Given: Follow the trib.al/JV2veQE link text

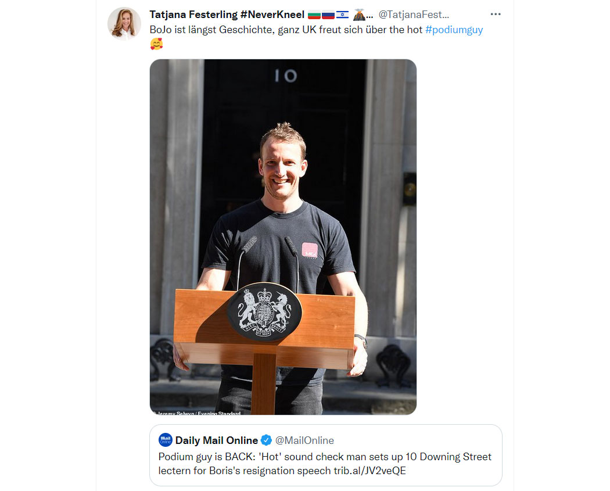Looking at the screenshot, I should (x=369, y=471).
